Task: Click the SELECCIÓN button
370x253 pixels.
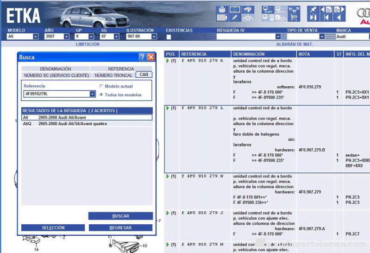Action: [53, 228]
